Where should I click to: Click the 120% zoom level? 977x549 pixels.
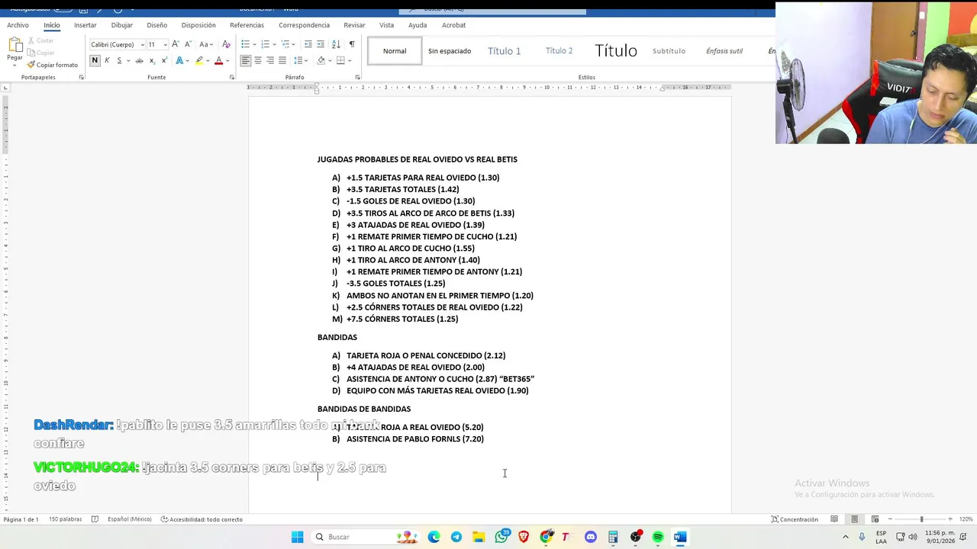click(966, 519)
